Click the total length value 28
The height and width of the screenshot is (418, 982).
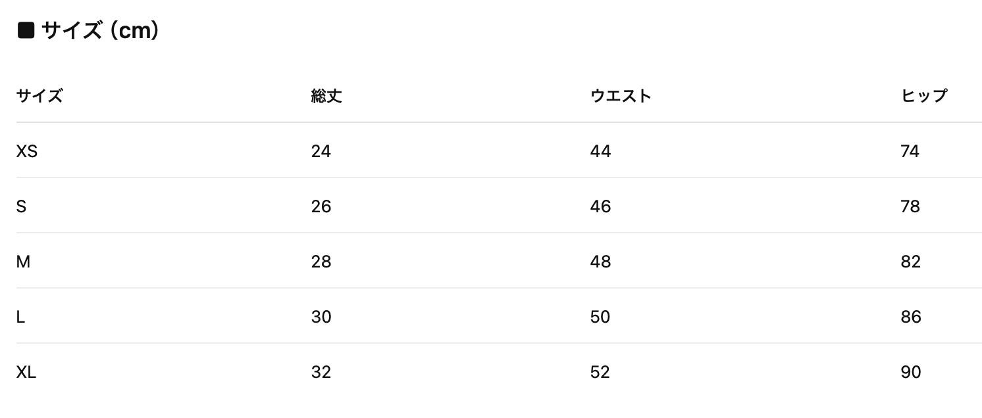click(321, 262)
